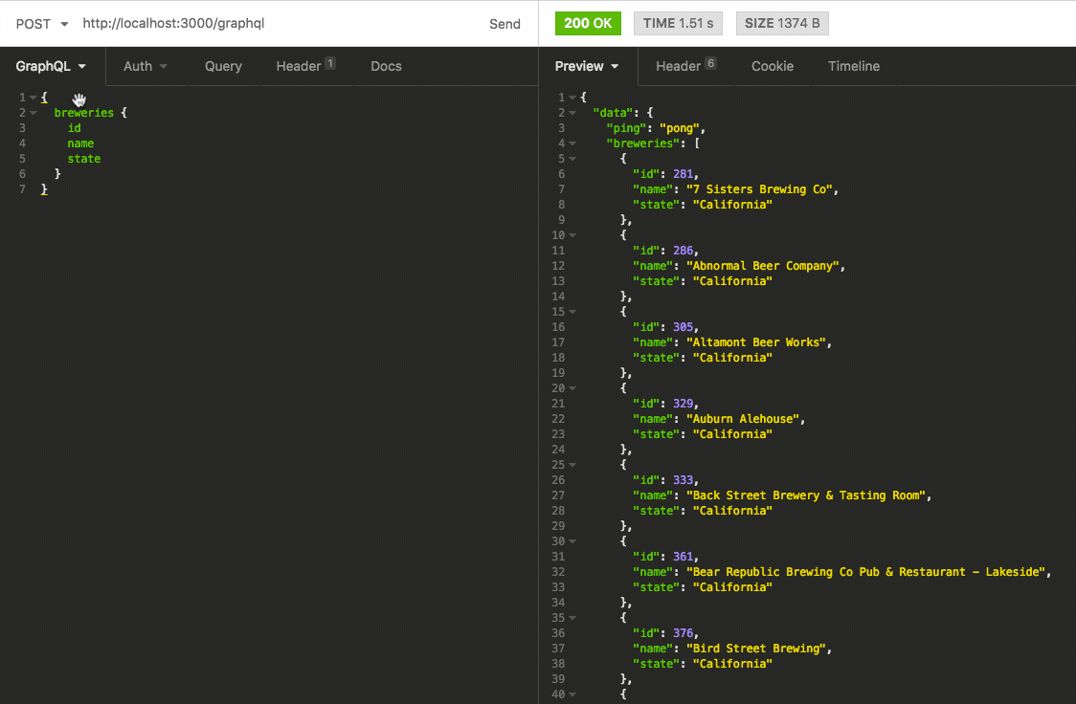Click "Back Street Brewery & Tasting Room" value
This screenshot has width=1076, height=704.
tap(806, 495)
